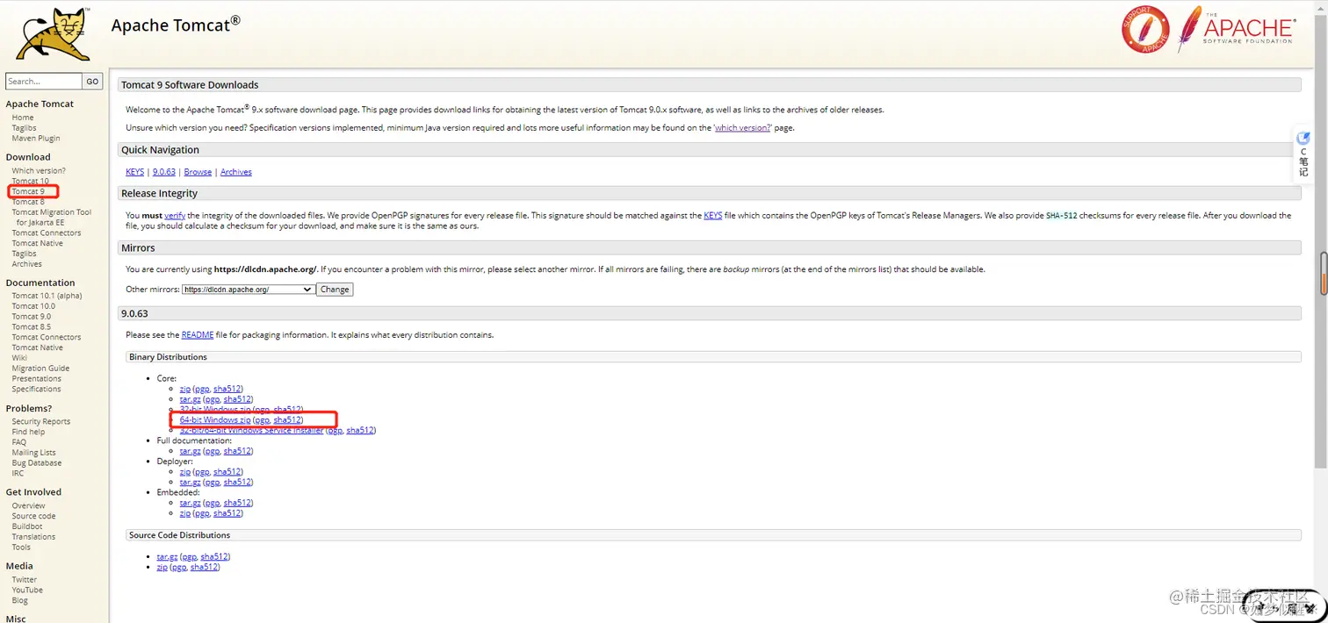Screen dimensions: 1328x623
Task: Open Security Reports under Problems?
Action: coord(41,422)
